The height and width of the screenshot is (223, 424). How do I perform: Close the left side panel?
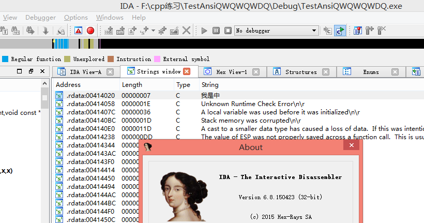click(42, 71)
